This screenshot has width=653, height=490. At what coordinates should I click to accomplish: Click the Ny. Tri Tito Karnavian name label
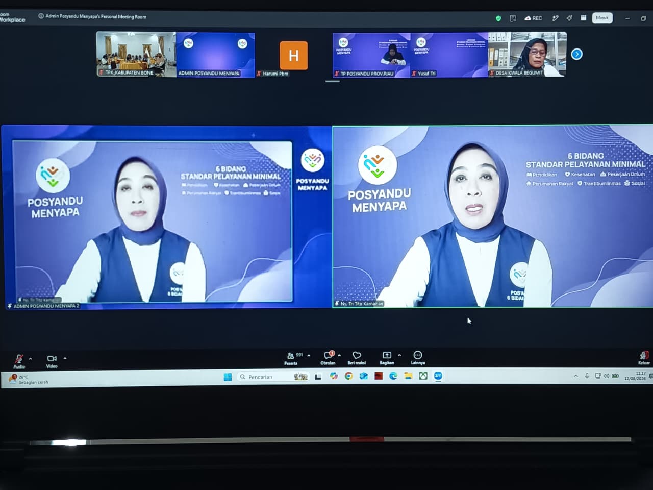362,304
